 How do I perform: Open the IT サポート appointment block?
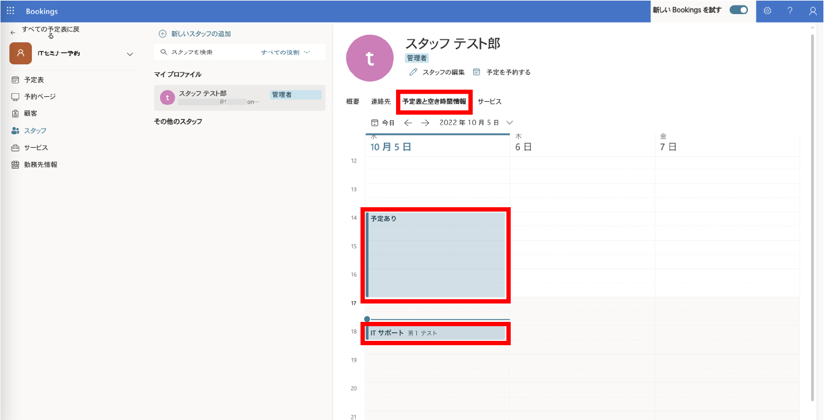pyautogui.click(x=435, y=333)
